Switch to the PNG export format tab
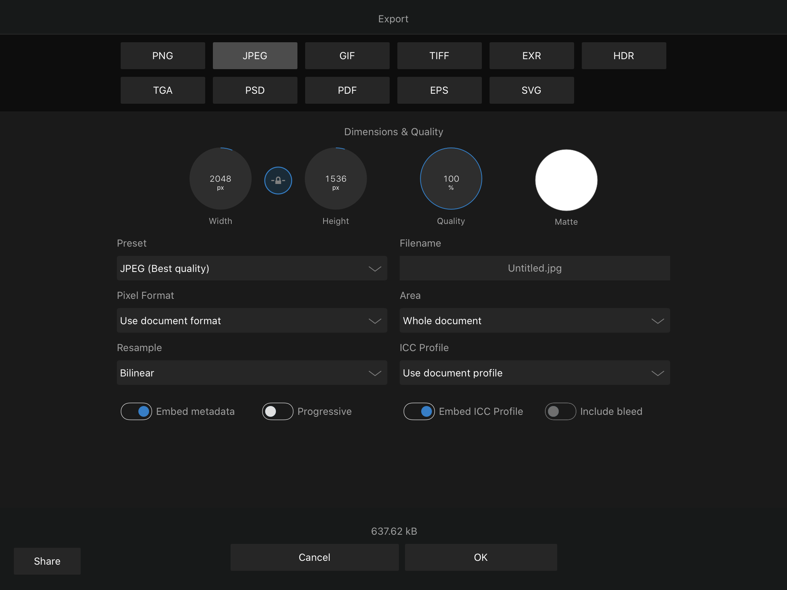Viewport: 787px width, 590px height. [x=163, y=56]
